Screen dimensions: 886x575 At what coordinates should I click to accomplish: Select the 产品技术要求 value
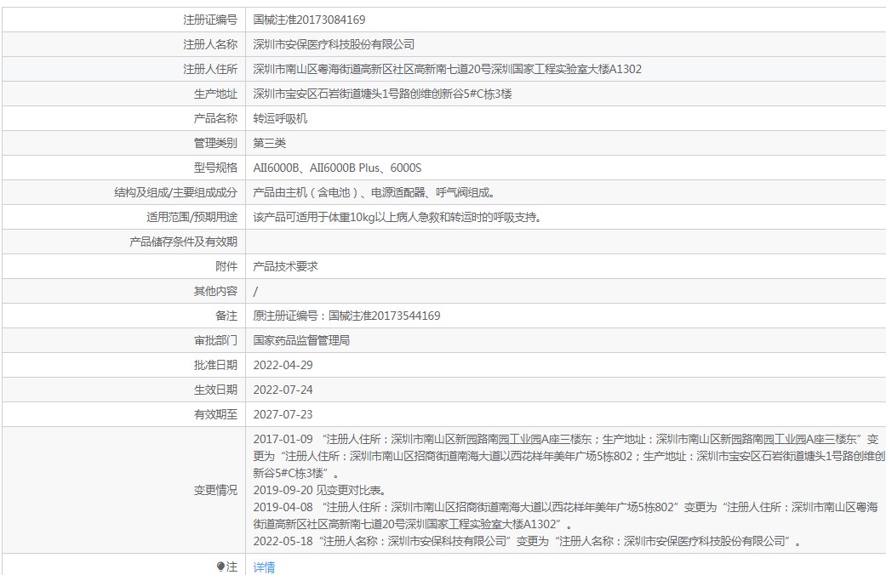click(x=286, y=266)
